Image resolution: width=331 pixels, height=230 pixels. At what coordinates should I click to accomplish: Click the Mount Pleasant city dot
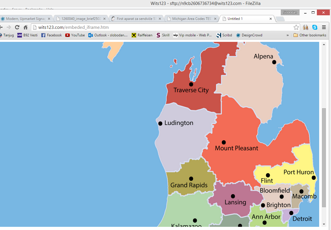coord(224,143)
